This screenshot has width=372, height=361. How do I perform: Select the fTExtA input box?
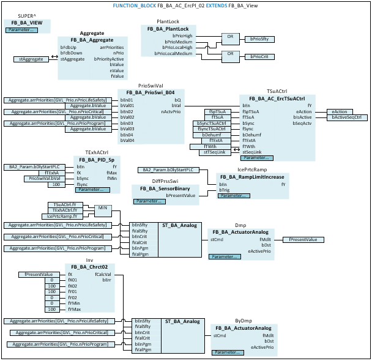tap(216, 141)
